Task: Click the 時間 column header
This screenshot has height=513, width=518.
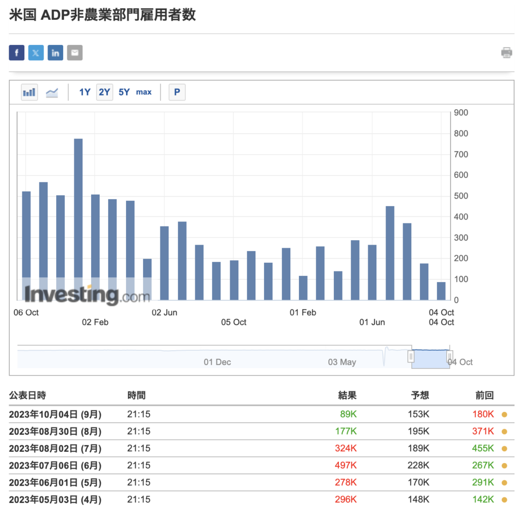Action: (137, 395)
